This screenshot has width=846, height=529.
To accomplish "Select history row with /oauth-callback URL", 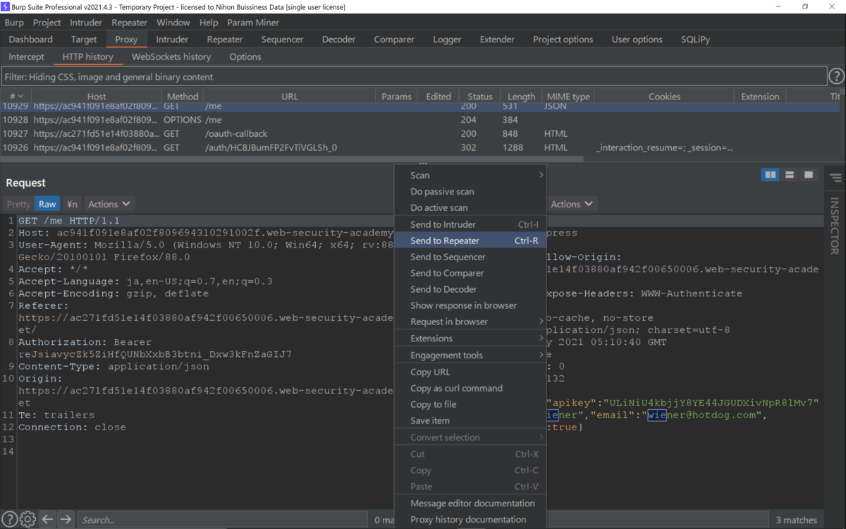I will (x=420, y=133).
